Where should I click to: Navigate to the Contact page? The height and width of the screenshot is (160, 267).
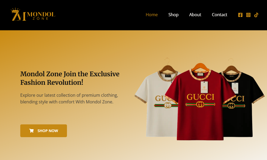coord(220,15)
